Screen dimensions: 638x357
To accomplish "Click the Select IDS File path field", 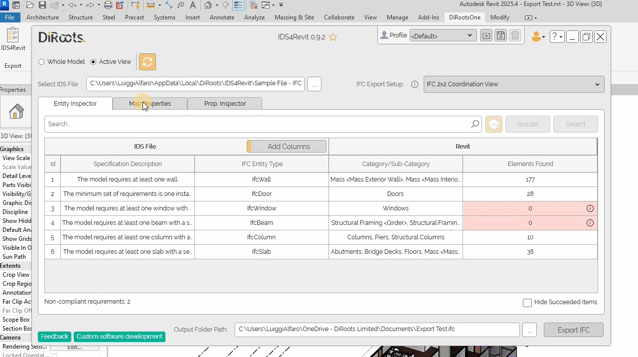I will pos(195,84).
